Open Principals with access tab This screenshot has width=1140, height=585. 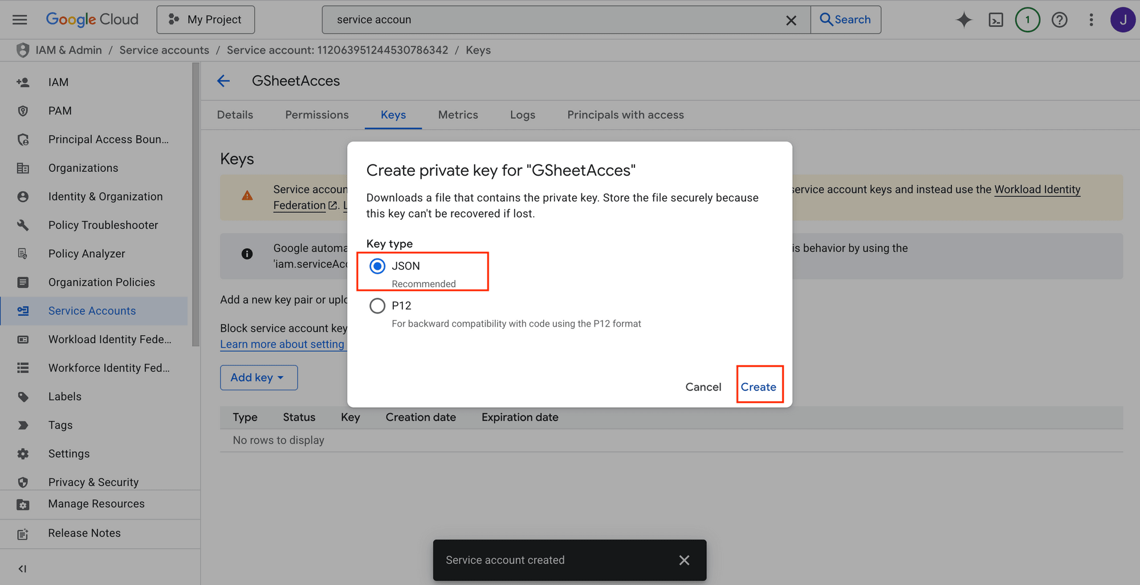625,115
